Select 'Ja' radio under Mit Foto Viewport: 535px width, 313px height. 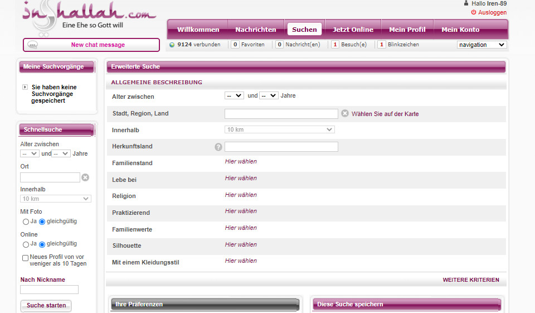coord(26,221)
